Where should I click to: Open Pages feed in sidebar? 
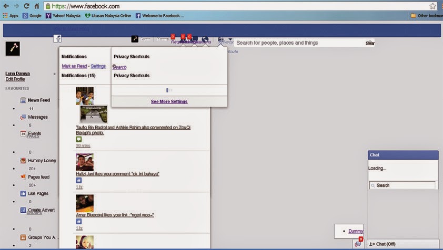tap(39, 177)
